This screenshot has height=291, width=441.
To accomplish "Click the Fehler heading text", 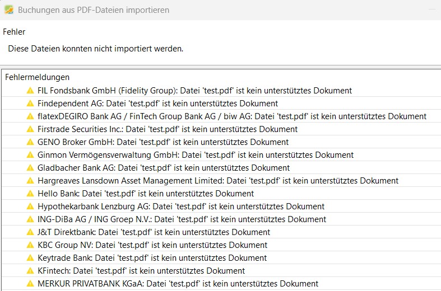I will (14, 32).
